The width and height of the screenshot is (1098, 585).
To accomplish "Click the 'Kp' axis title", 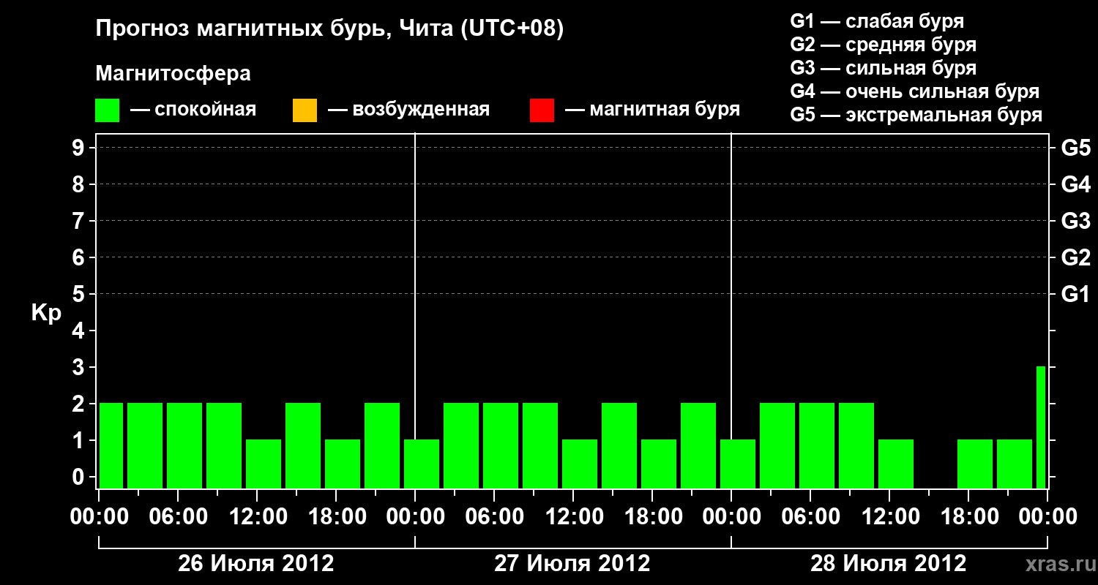I will coord(46,313).
